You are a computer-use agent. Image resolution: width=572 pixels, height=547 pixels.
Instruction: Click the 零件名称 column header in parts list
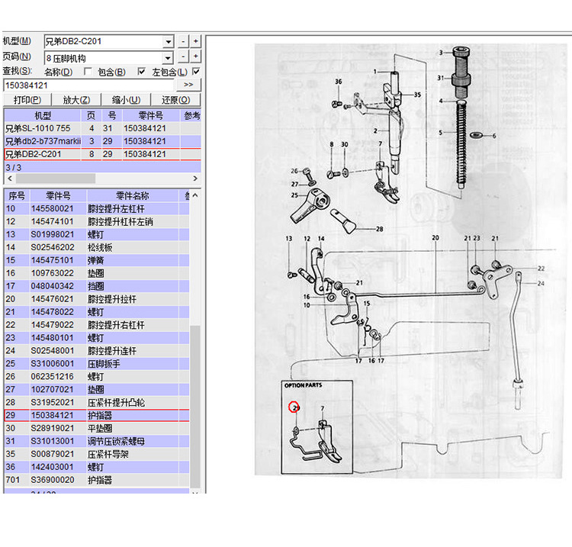133,196
